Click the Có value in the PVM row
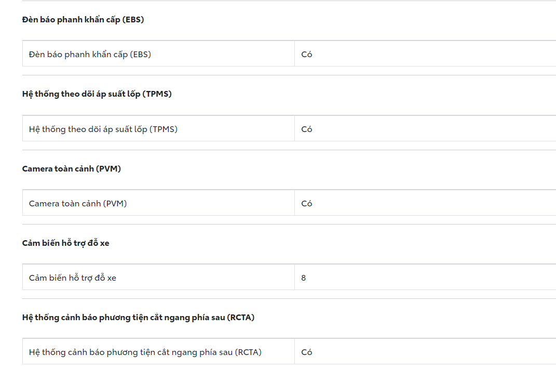 coord(307,203)
